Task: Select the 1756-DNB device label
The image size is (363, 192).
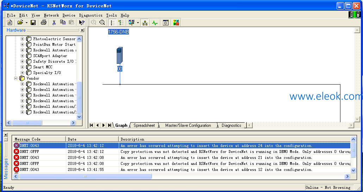Action: coord(118,32)
